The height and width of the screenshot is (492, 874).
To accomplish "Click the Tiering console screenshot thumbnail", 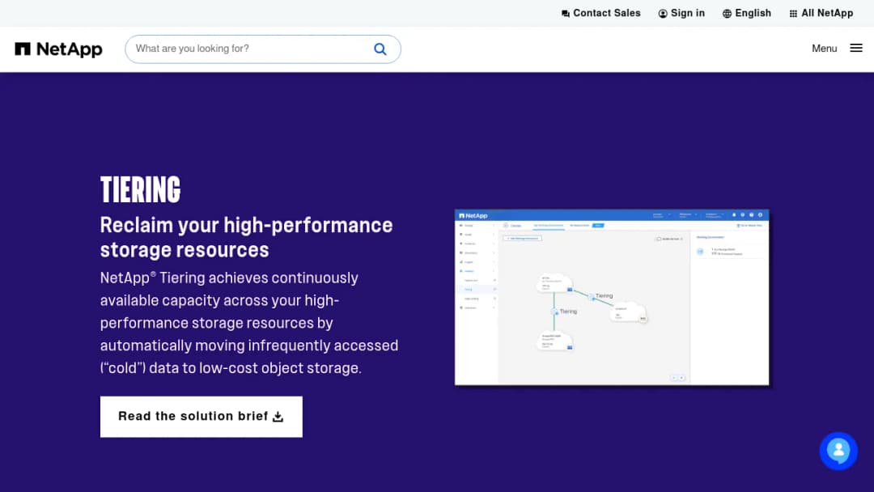I will pyautogui.click(x=612, y=297).
